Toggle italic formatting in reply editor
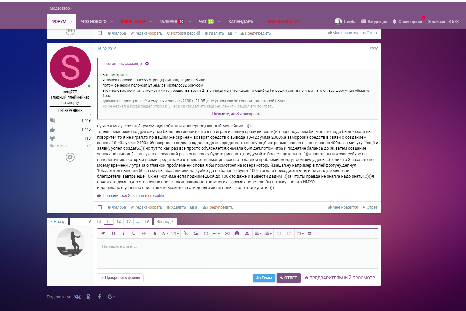This screenshot has width=466, height=311. click(124, 233)
